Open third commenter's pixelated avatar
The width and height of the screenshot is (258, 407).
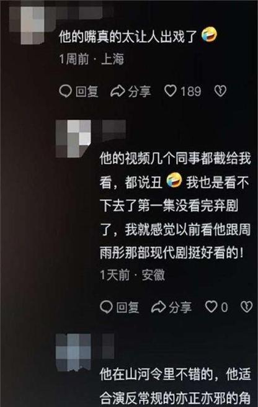click(x=73, y=352)
